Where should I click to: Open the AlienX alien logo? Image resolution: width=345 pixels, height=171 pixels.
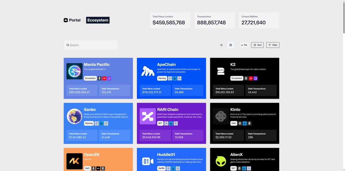(221, 161)
